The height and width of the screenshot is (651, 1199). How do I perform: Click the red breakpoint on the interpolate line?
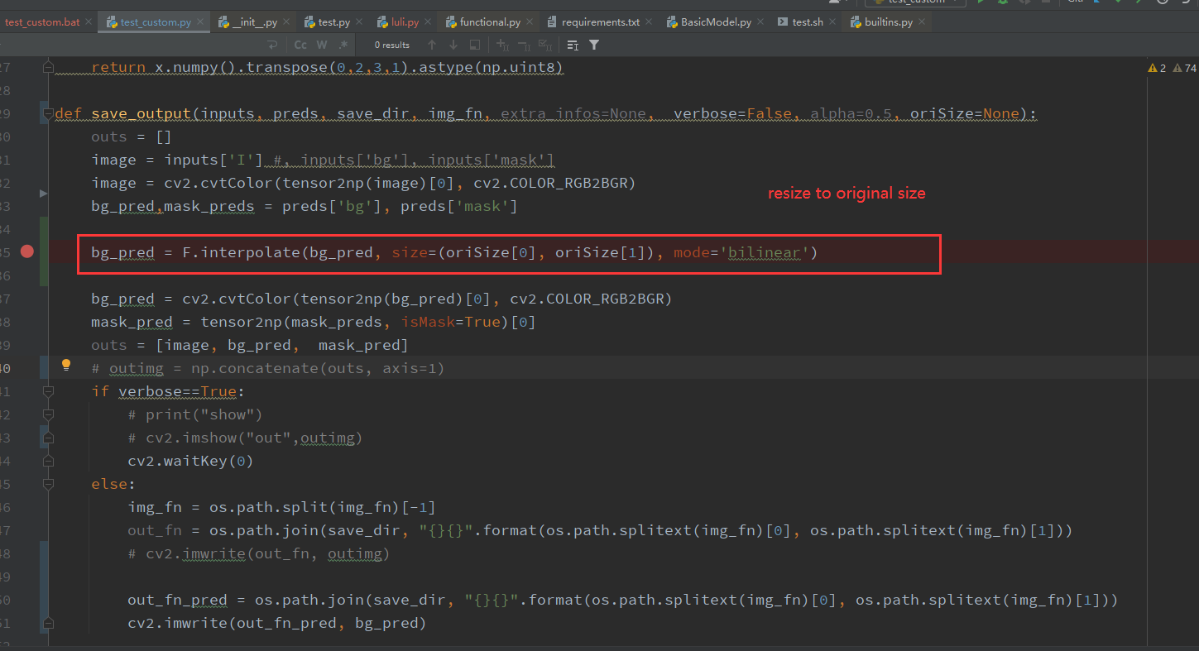(26, 251)
